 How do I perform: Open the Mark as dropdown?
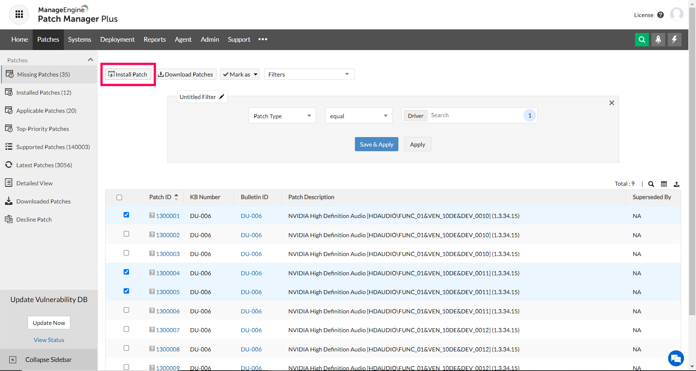pos(240,74)
